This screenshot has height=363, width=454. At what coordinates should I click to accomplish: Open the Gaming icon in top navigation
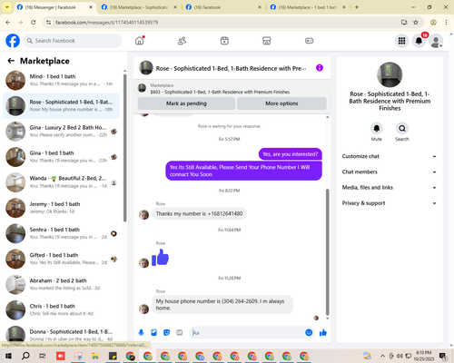309,41
